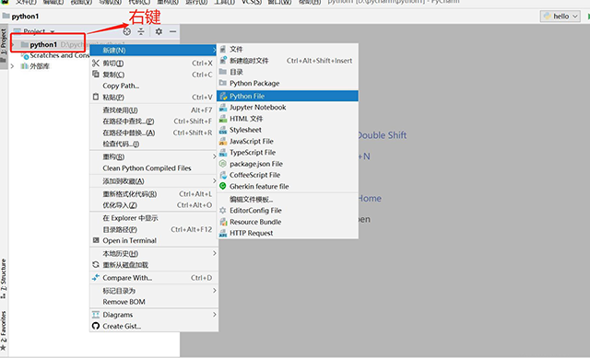Click the Project settings gear icon

coord(159,31)
